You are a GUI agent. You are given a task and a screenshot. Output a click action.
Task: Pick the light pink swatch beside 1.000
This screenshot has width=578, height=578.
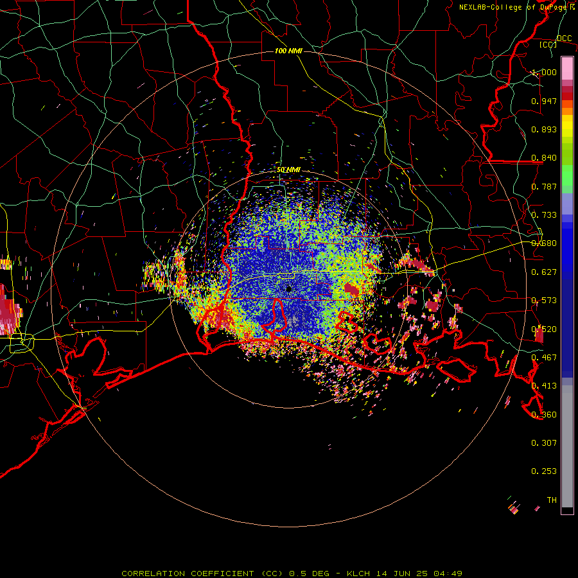pos(567,68)
